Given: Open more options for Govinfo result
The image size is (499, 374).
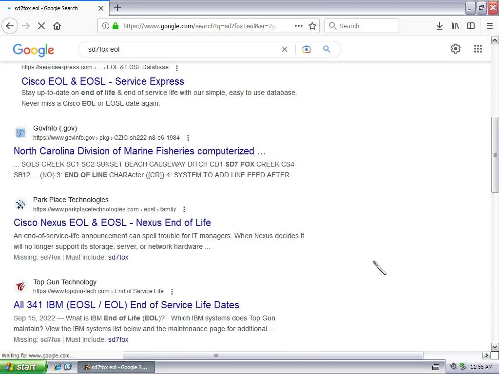Looking at the screenshot, I should point(188,138).
